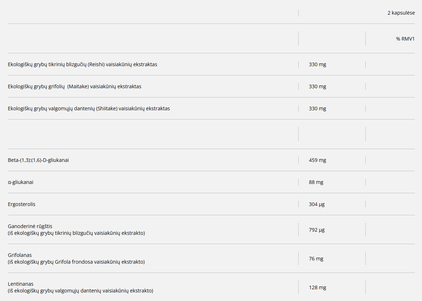422x301 pixels.
Task: Select the 459 mg amount
Action: point(317,160)
